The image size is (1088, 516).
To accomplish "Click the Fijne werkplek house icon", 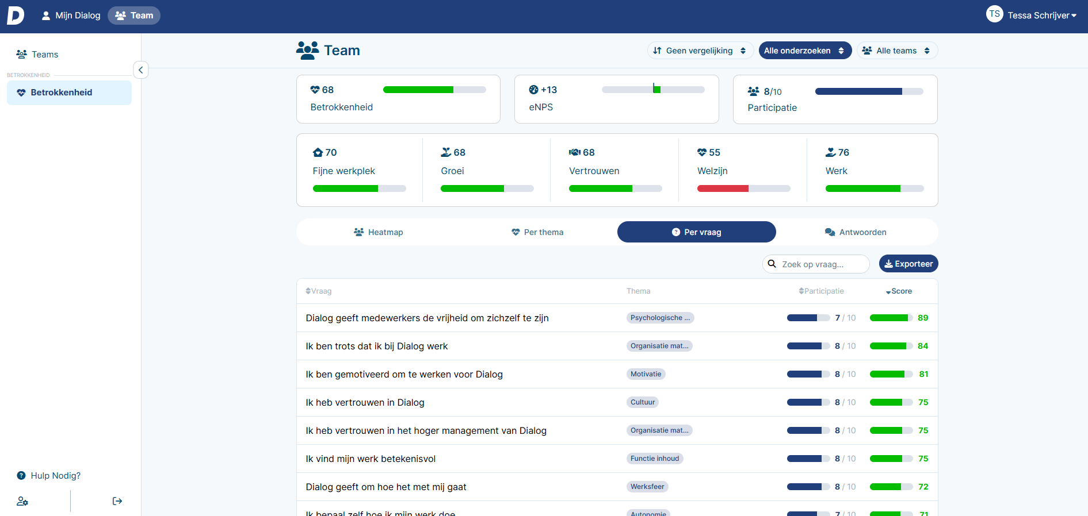I will tap(318, 152).
